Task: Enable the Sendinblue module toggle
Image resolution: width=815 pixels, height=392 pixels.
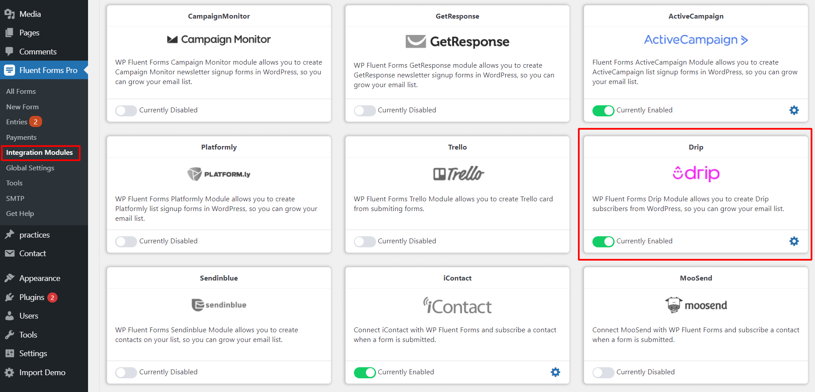Action: click(x=126, y=372)
